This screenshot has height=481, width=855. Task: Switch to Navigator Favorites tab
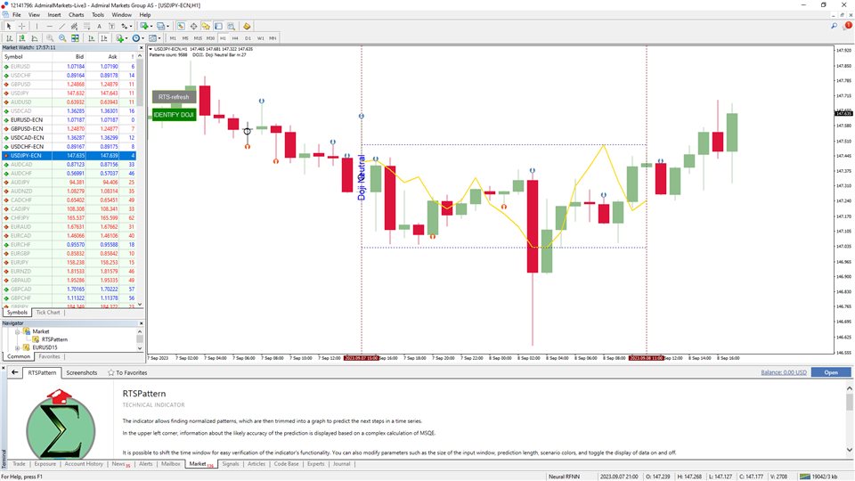[x=49, y=356]
